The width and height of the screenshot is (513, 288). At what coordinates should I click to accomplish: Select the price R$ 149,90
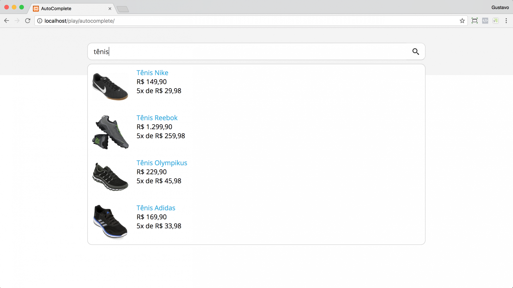151,82
